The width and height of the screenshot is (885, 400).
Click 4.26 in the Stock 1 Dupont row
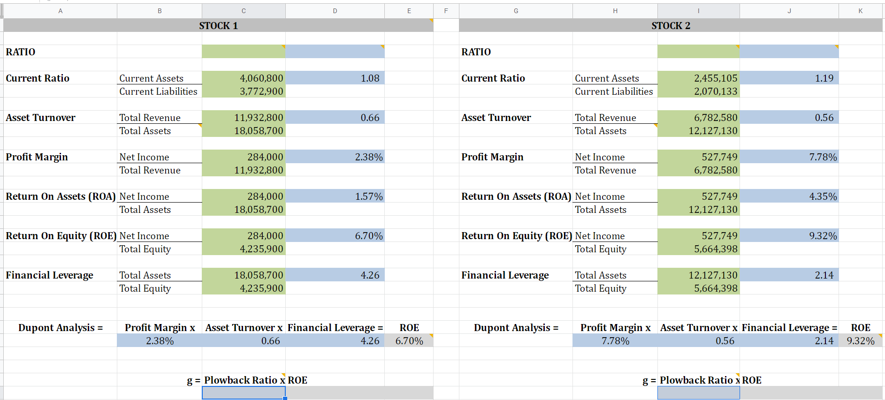(x=335, y=340)
